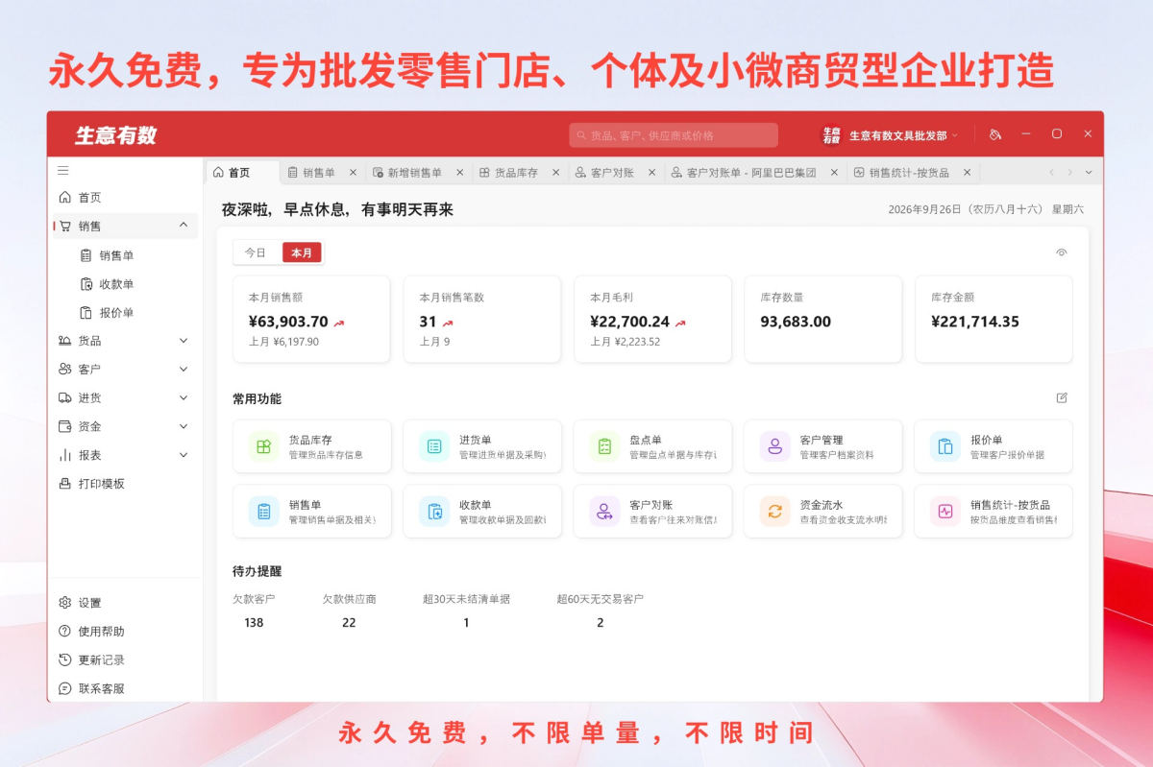The width and height of the screenshot is (1153, 767).
Task: Click the search field for 货品、客户
Action: (x=674, y=135)
